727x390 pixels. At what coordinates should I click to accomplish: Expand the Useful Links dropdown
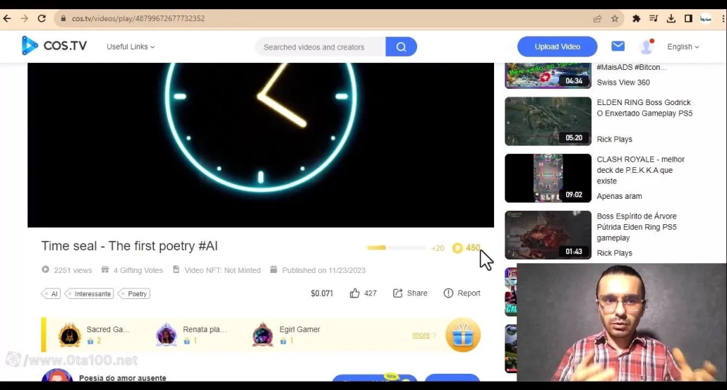click(x=131, y=47)
